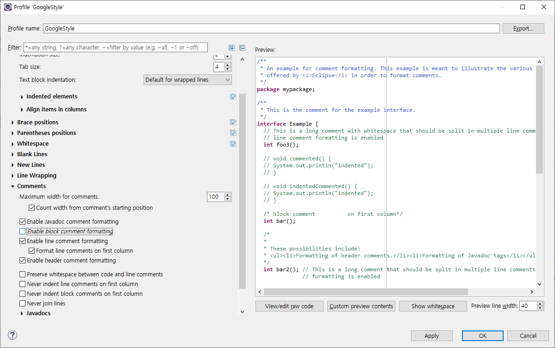Click preview horizontal scrollbar thumb
555x348 pixels.
[x=366, y=292]
